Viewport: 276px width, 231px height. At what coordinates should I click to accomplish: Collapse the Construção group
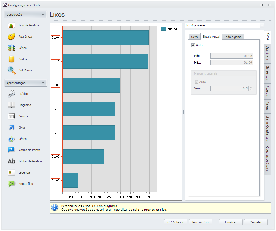click(x=43, y=14)
